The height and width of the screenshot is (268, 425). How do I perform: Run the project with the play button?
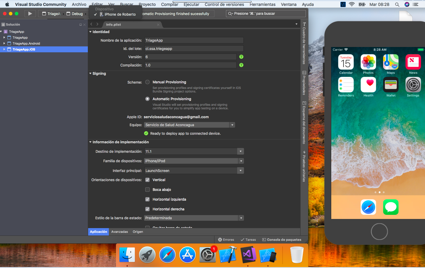click(30, 14)
